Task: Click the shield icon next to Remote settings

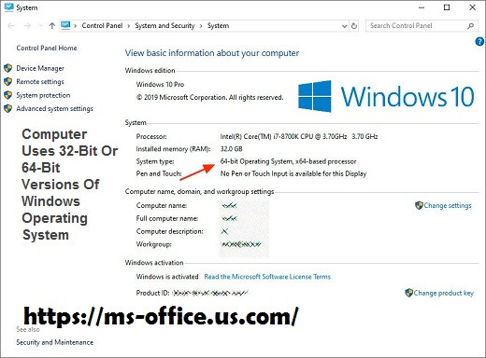Action: pyautogui.click(x=8, y=82)
